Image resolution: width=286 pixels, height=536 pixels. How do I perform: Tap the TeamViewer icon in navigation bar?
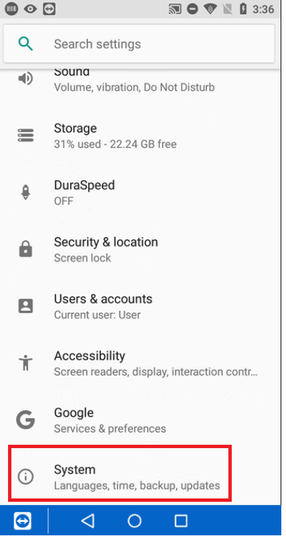[23, 521]
